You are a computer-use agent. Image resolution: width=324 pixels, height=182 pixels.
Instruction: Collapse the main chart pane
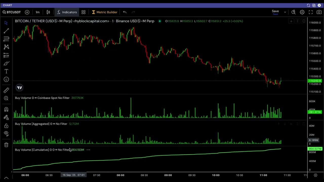(x=297, y=21)
